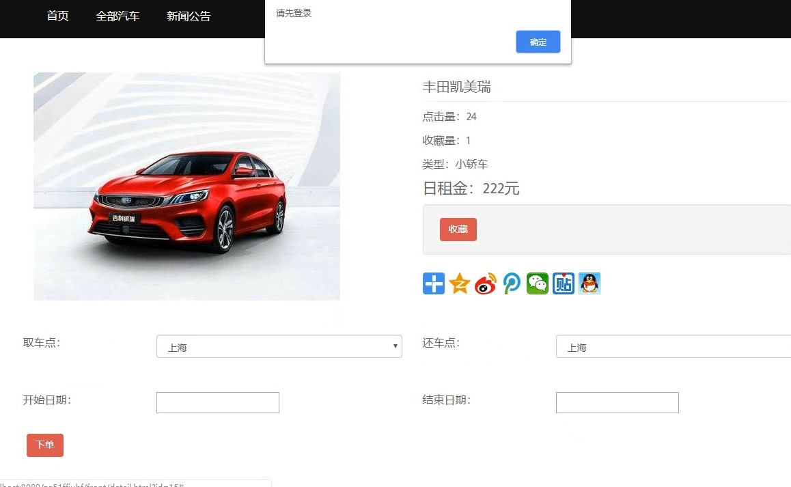Screen dimensions: 791x487
Task: Share to WeChat green icon
Action: pos(538,283)
